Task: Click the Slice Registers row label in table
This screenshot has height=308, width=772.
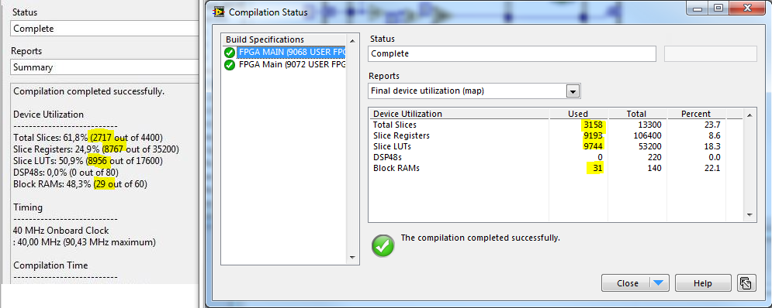Action: point(401,135)
